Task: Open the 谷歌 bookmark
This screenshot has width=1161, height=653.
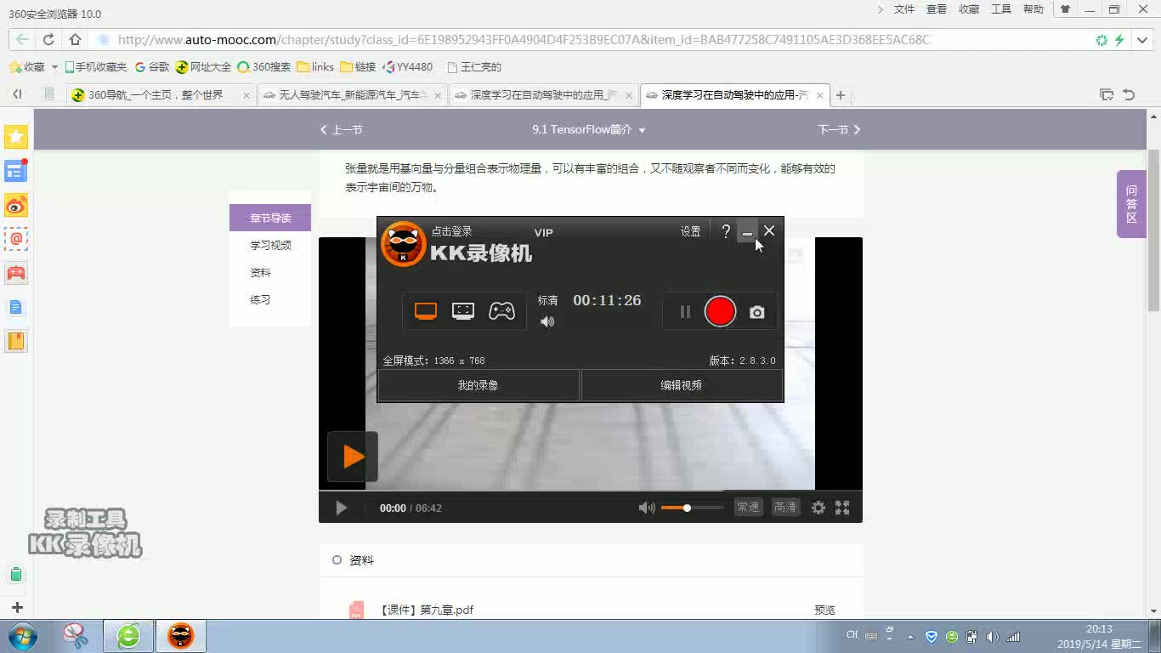Action: (152, 66)
